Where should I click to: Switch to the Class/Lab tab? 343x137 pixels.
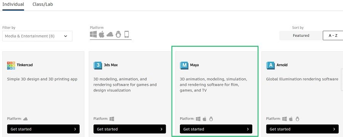(x=43, y=4)
